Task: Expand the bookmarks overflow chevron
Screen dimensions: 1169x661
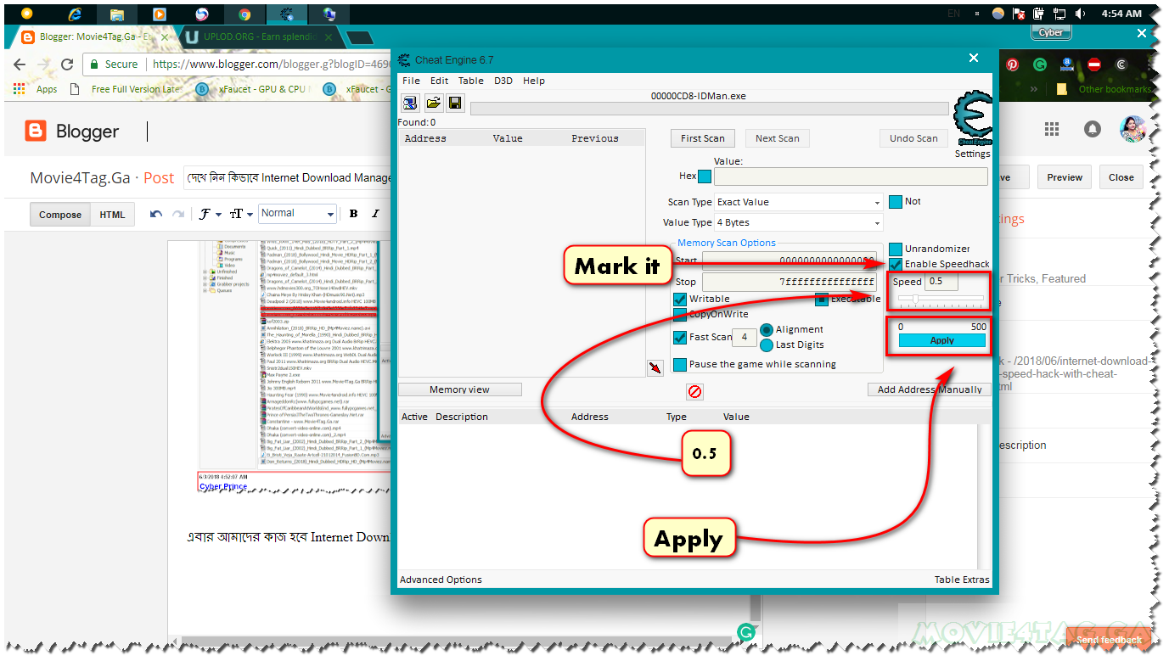Action: 1034,88
